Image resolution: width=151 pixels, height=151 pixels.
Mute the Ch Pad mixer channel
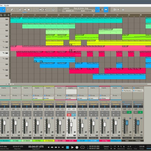tap(36, 112)
